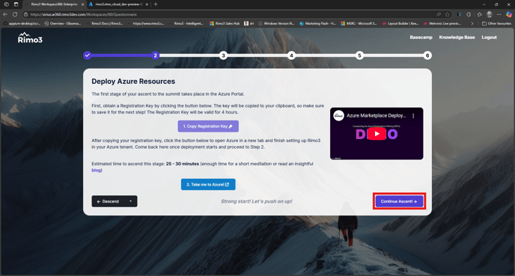This screenshot has height=276, width=515.
Task: Open Other favourites folder
Action: pyautogui.click(x=496, y=23)
